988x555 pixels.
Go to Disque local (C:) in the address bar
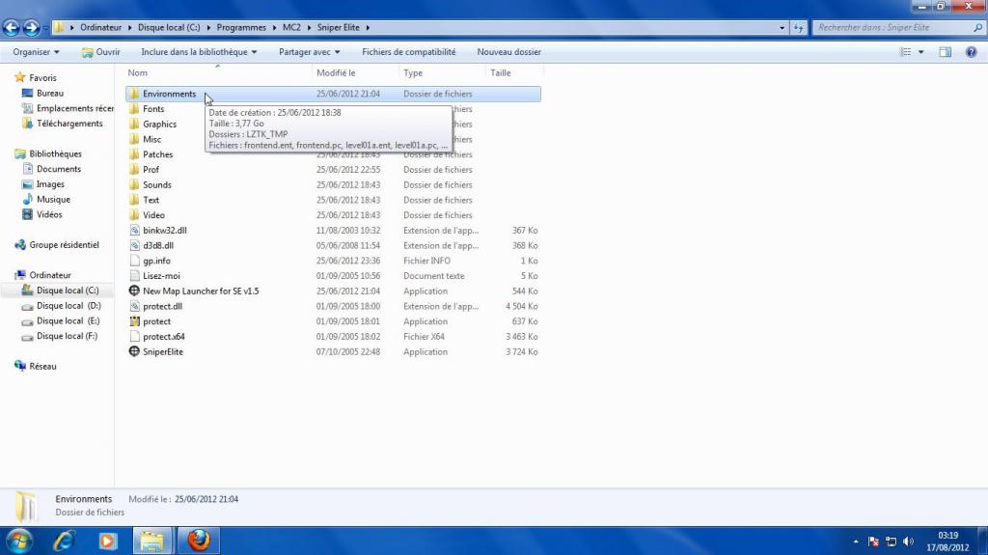169,28
